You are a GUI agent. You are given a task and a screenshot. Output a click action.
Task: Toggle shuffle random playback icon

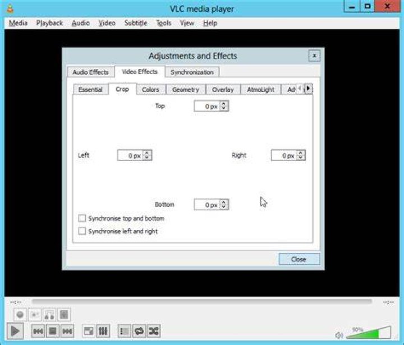(x=154, y=331)
